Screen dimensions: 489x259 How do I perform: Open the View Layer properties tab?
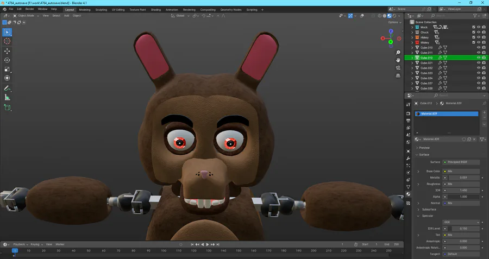tap(408, 128)
